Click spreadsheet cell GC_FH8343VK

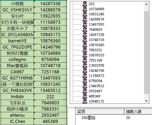click(17, 90)
